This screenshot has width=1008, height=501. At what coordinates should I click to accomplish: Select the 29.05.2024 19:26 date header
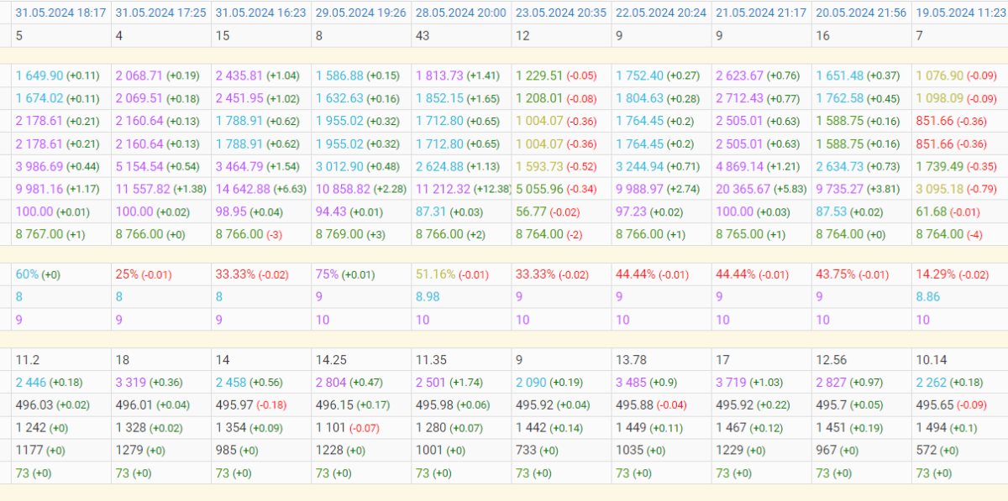click(361, 13)
